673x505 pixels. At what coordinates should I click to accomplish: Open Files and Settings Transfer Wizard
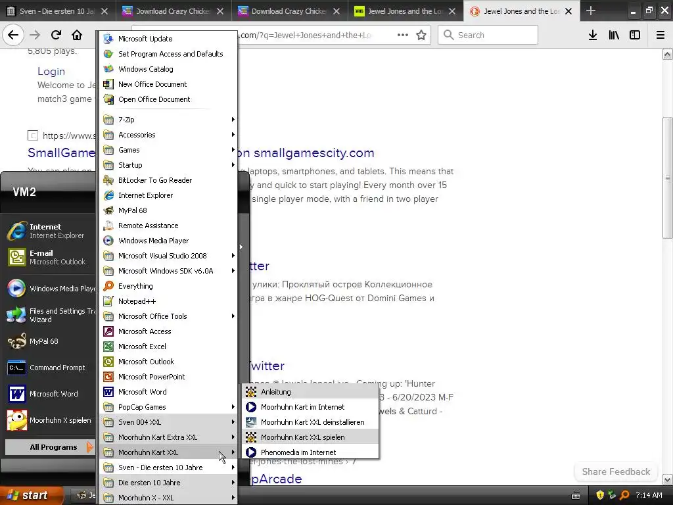click(x=50, y=315)
